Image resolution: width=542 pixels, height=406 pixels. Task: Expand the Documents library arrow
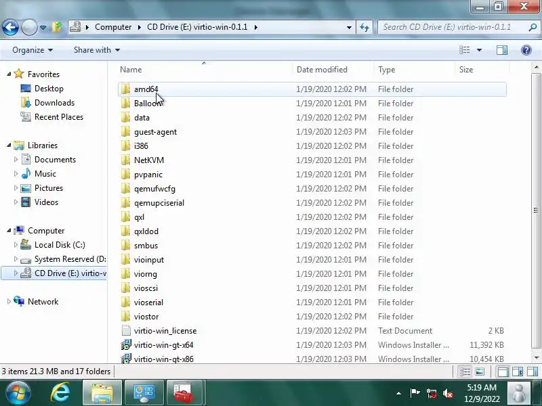click(16, 160)
